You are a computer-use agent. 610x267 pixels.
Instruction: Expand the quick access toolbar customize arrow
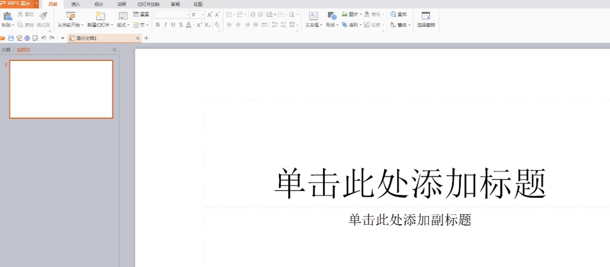coord(62,38)
